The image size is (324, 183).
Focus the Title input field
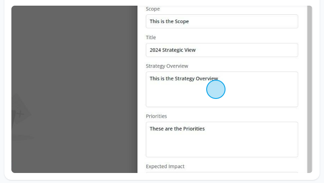coord(222,50)
